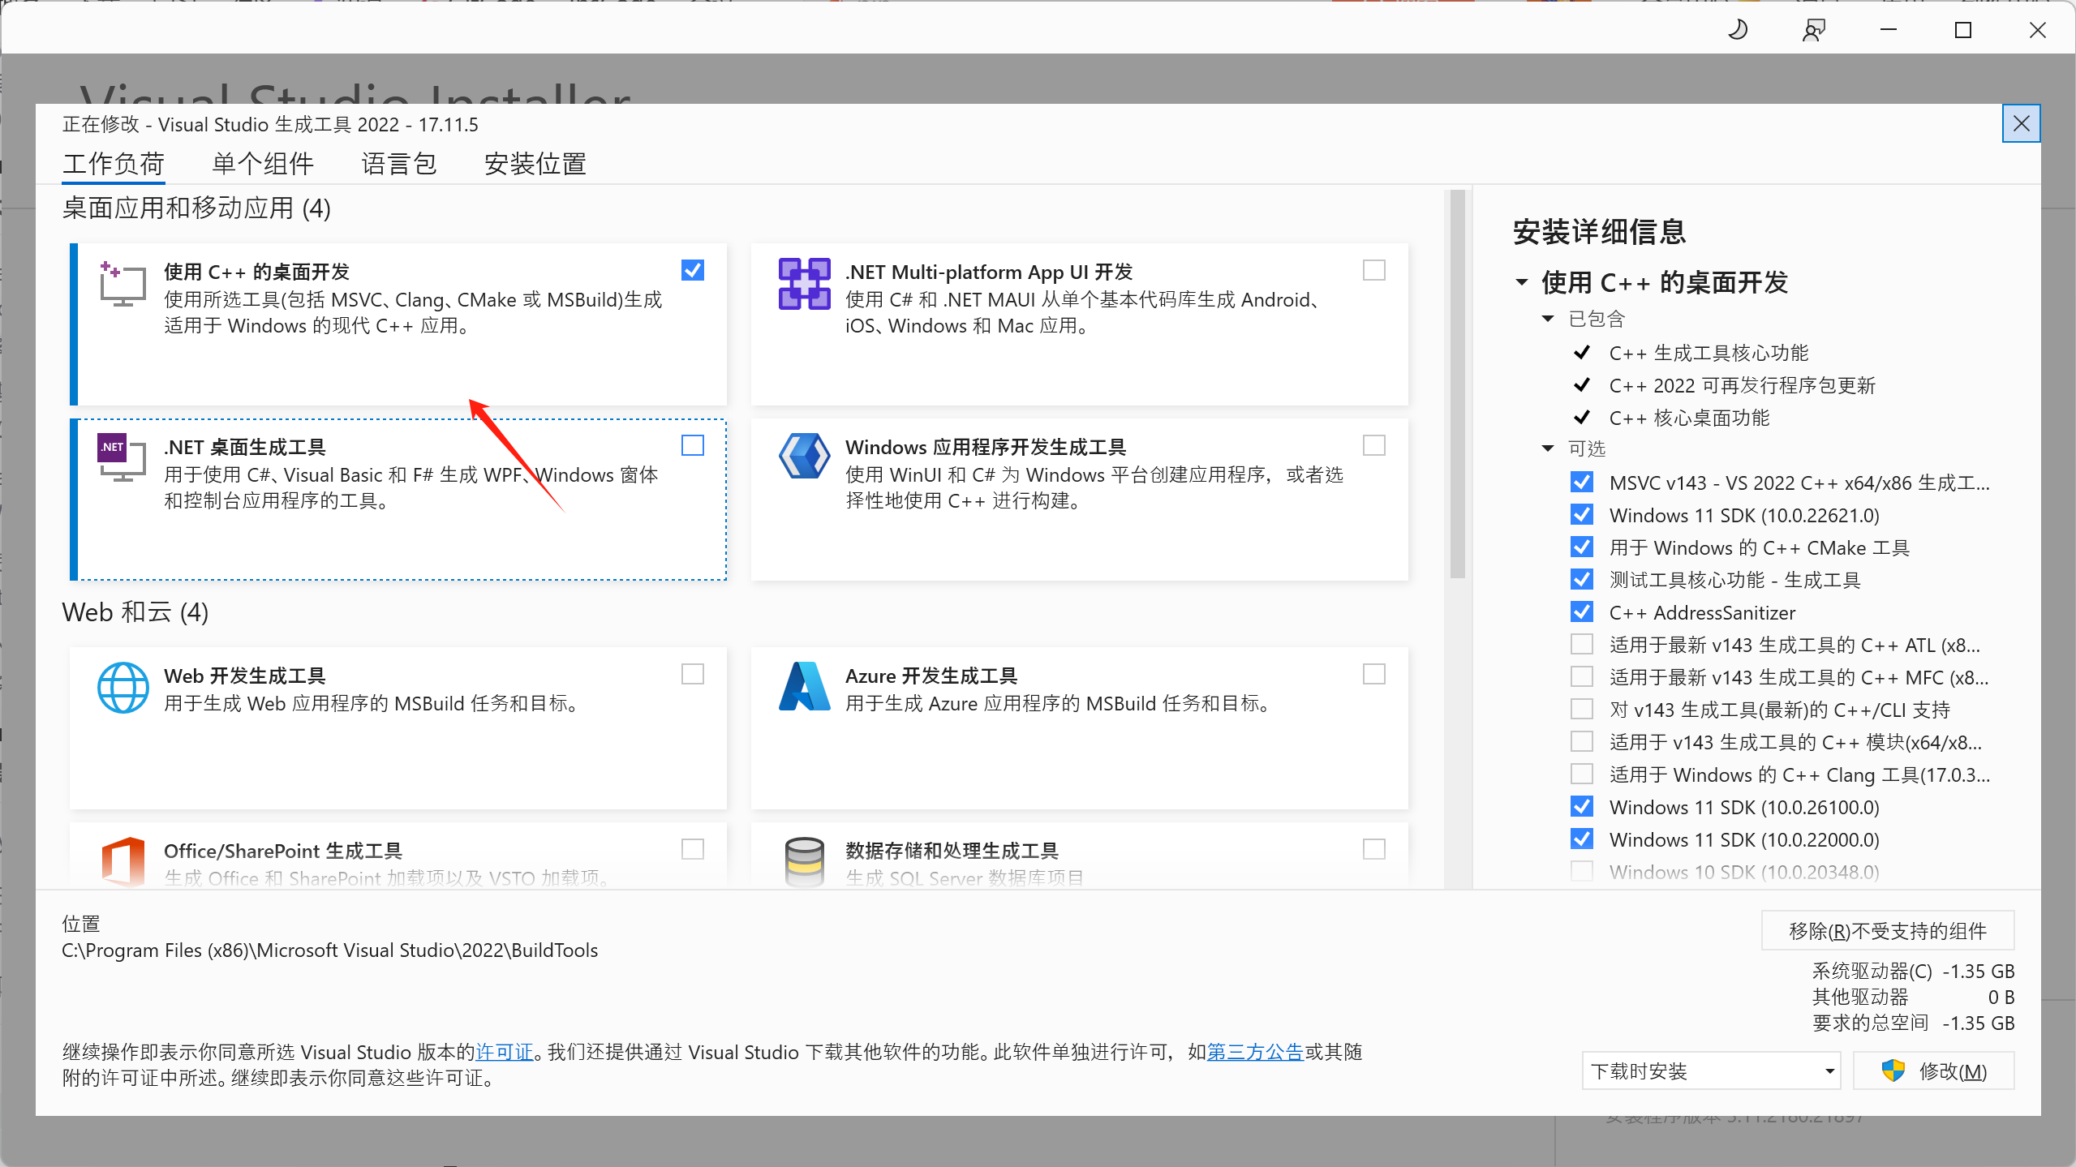Check the .NET Multi-platform App UI workload checkbox

(x=1374, y=270)
